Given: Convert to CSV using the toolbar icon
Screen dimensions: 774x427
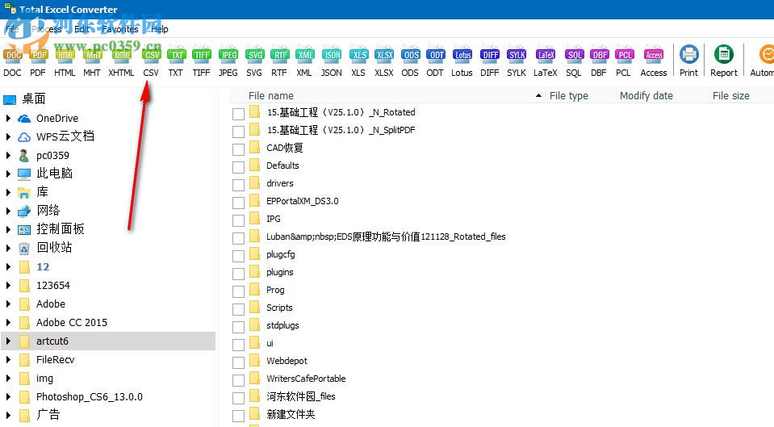Looking at the screenshot, I should tap(151, 55).
